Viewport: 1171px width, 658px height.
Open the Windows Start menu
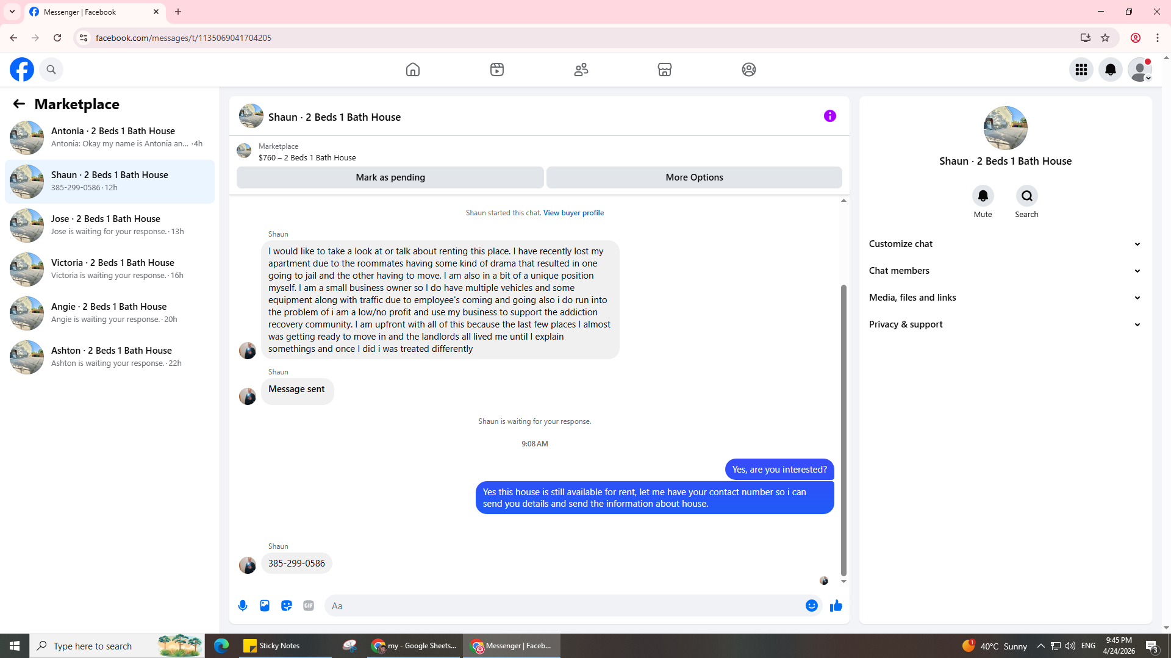(x=15, y=646)
